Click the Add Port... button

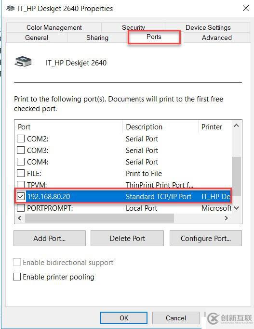click(50, 239)
